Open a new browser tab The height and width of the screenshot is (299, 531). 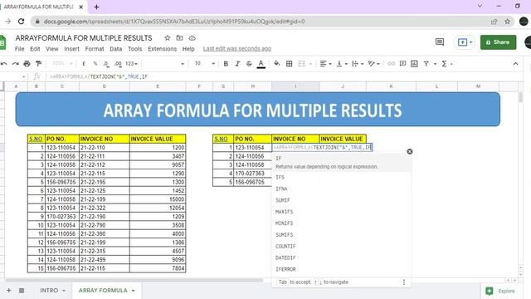pos(96,7)
